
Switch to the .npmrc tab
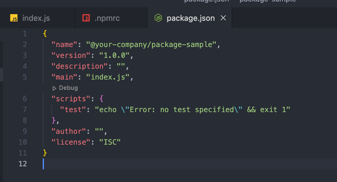(x=107, y=18)
